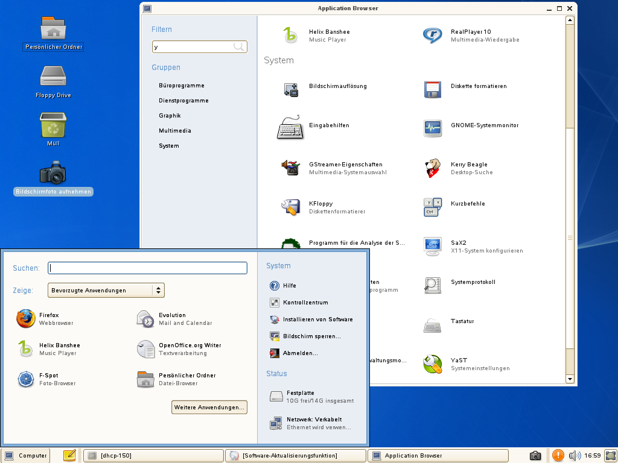Open Kontrollzentrum from System list

[x=305, y=303]
